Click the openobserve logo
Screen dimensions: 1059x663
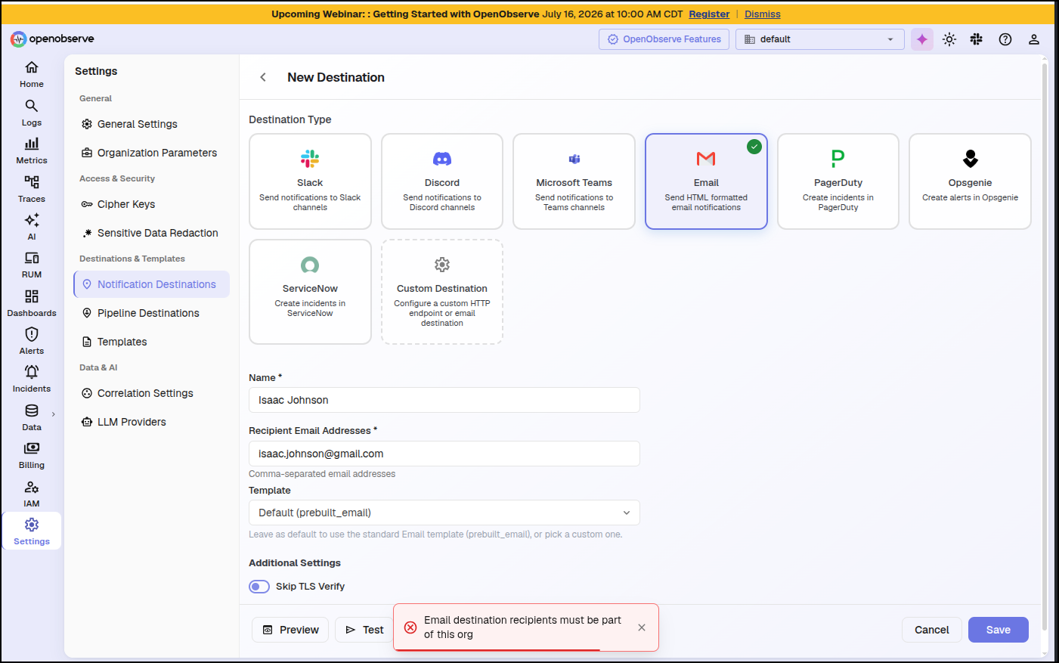pos(52,39)
